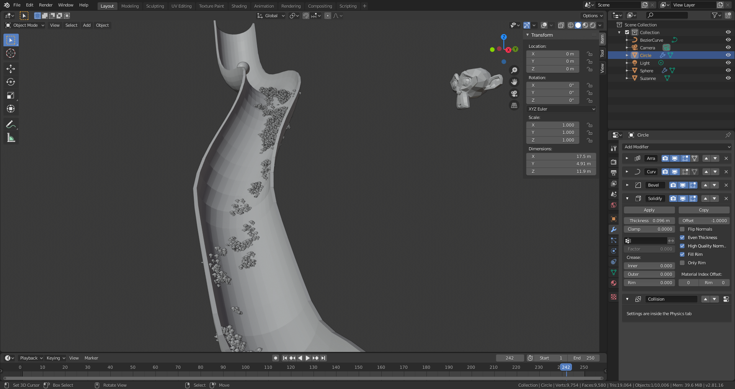Expand the Curve modifier panel

coord(627,172)
